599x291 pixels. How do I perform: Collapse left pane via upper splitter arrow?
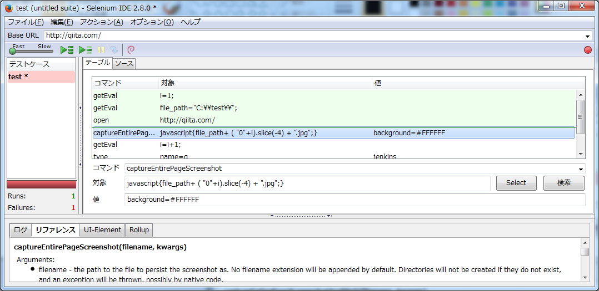tap(80, 108)
